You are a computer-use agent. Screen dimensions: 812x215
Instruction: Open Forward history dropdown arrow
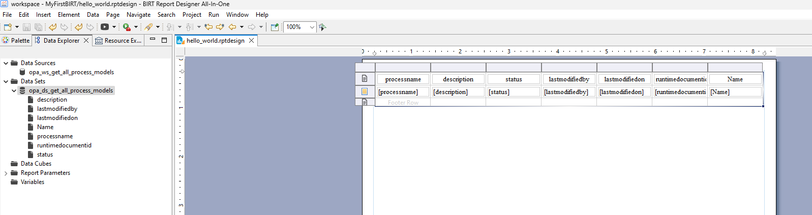261,27
